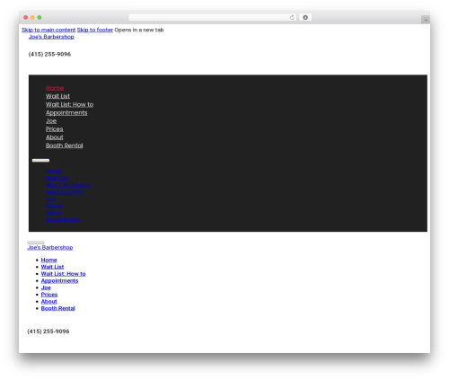This screenshot has width=449, height=380.
Task: Follow the Skip to main content link
Action: 48,30
